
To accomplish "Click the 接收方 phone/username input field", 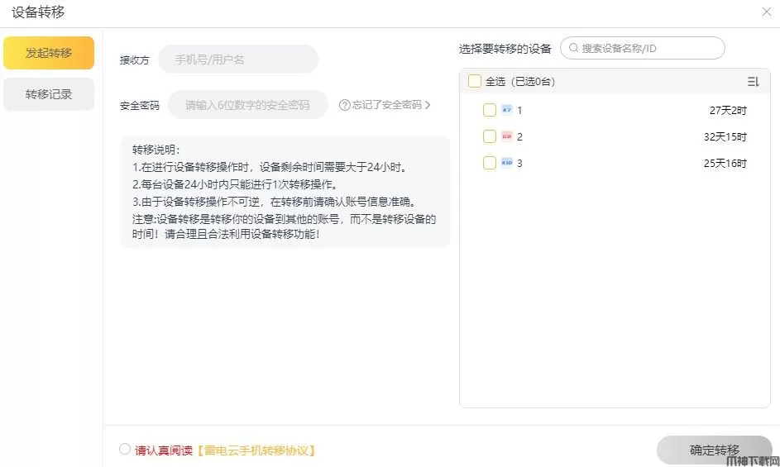I will (x=238, y=60).
